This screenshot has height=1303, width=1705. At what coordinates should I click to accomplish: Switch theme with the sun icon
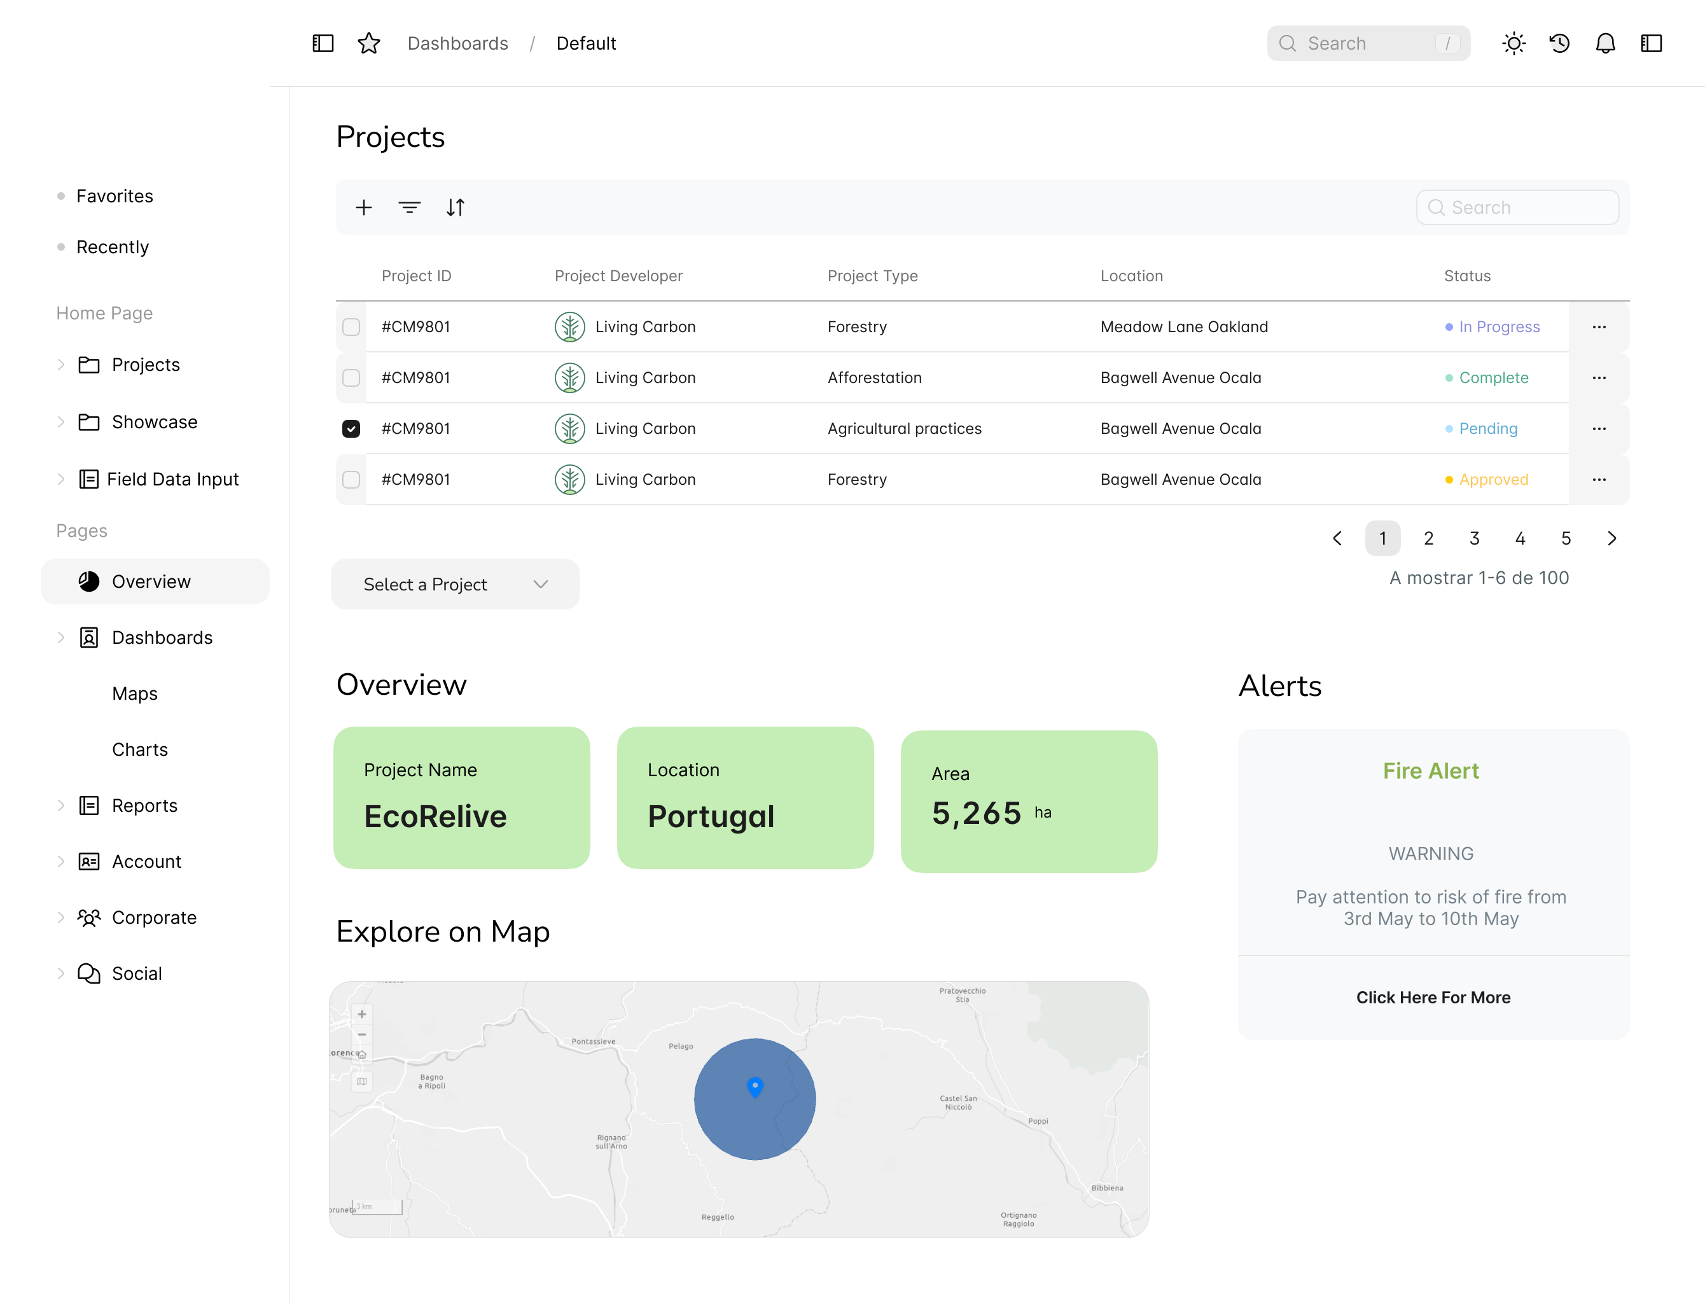(x=1514, y=43)
